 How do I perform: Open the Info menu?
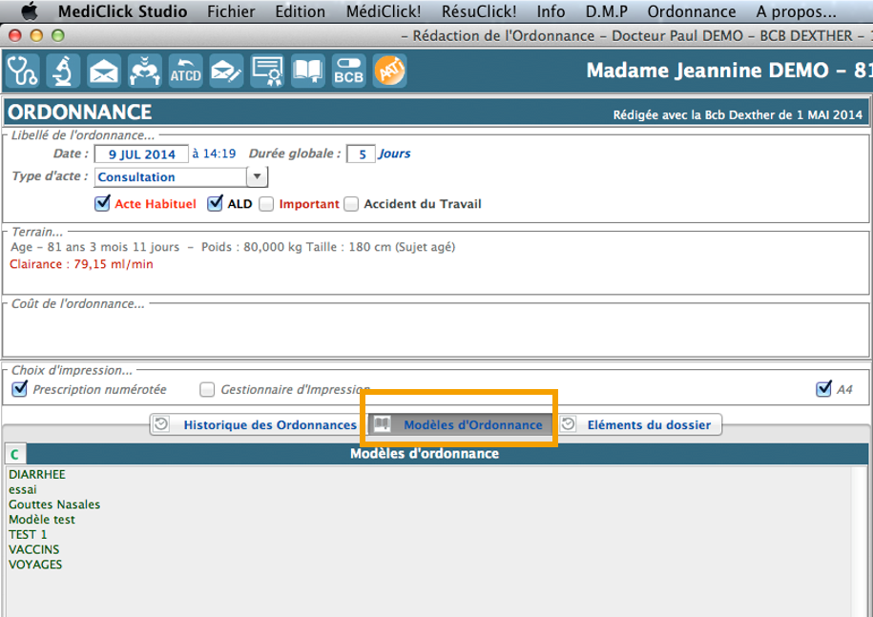(x=551, y=11)
